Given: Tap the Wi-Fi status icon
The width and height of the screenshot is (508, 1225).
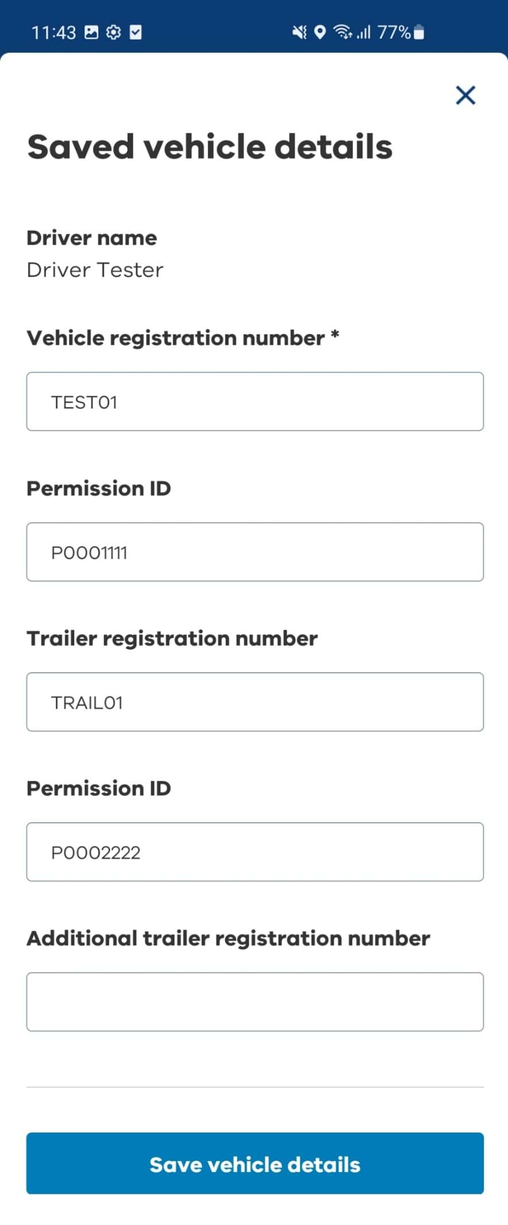Looking at the screenshot, I should pos(343,32).
